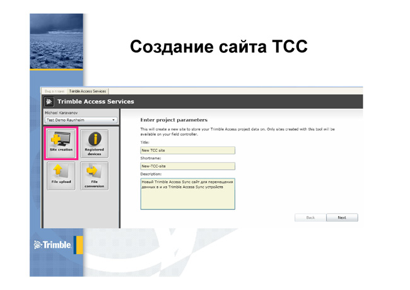Click the Trimble Access Services logo icon

click(49, 101)
